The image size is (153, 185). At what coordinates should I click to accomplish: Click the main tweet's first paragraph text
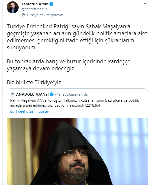click(77, 37)
